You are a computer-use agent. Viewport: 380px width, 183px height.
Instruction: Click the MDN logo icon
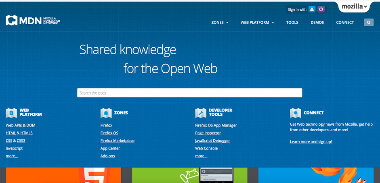point(12,20)
